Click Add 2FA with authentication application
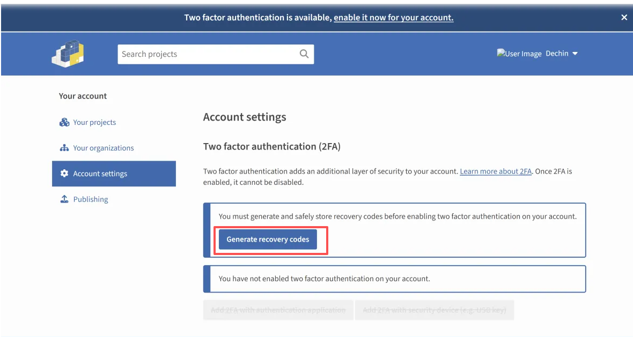 (x=278, y=310)
